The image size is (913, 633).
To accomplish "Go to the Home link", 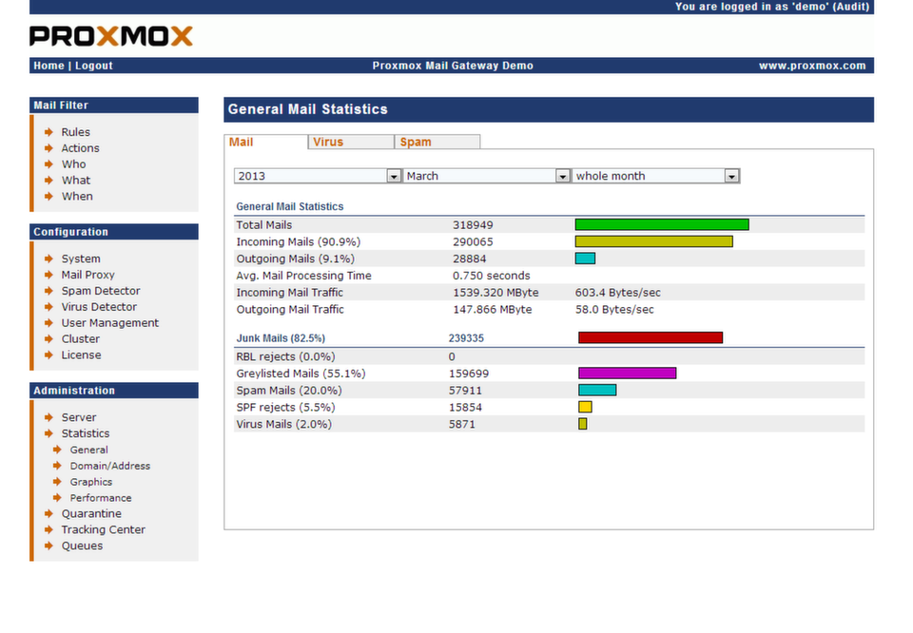I will [x=49, y=66].
